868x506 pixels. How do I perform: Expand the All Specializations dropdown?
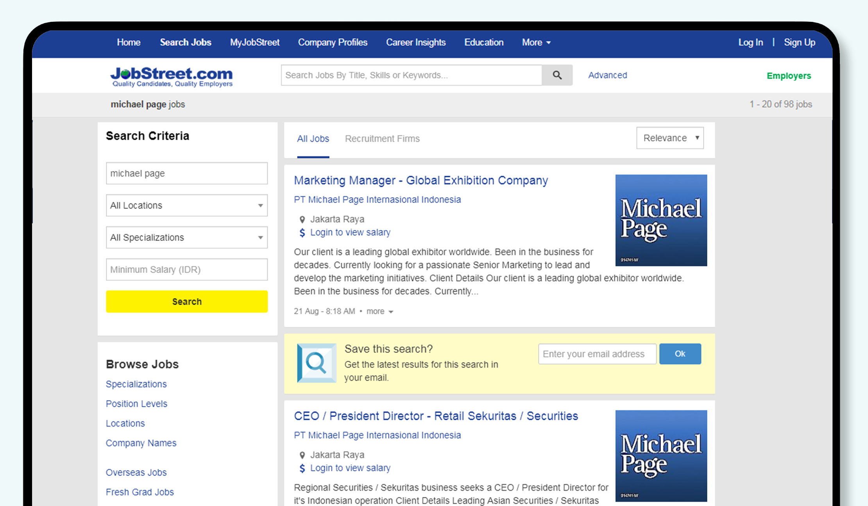(187, 237)
